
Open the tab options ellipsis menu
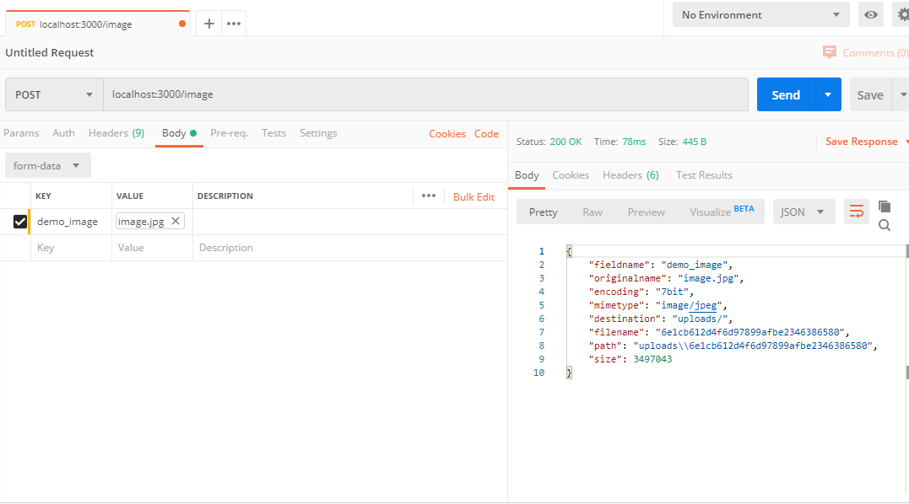[x=234, y=24]
